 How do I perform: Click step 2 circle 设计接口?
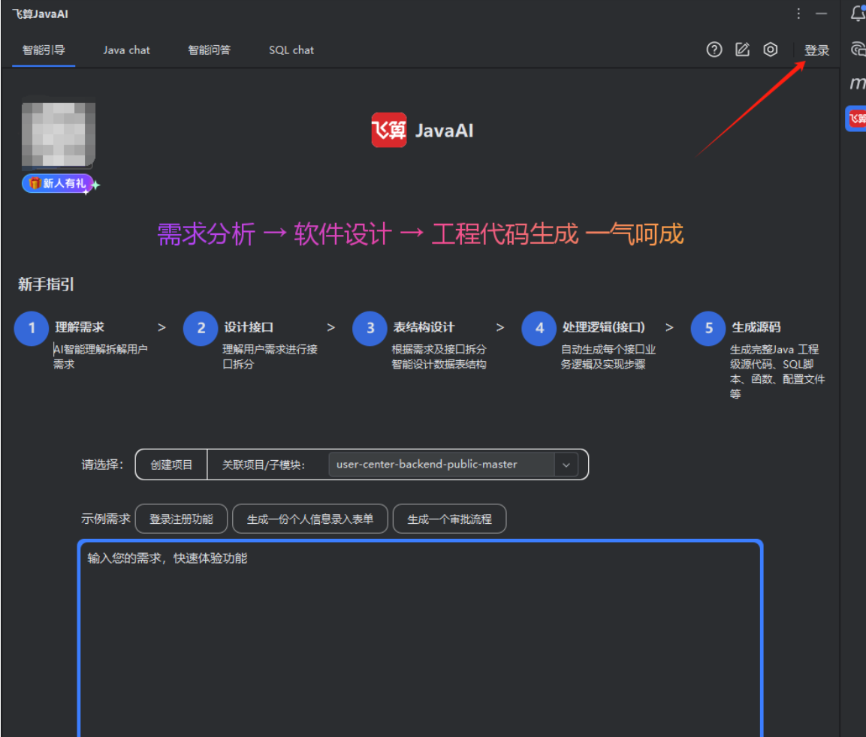[201, 328]
